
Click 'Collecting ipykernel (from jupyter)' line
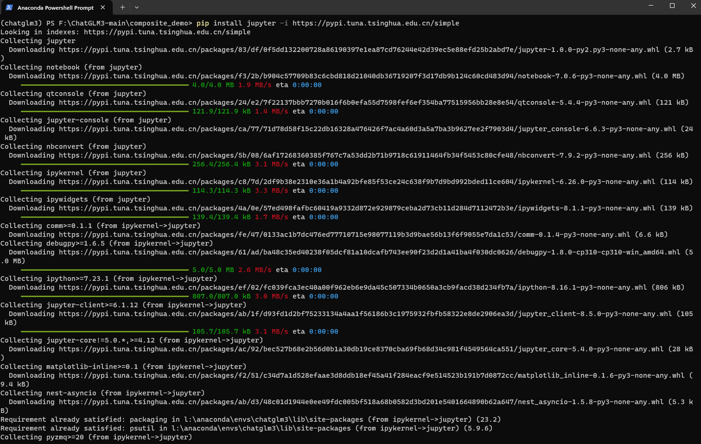click(73, 173)
